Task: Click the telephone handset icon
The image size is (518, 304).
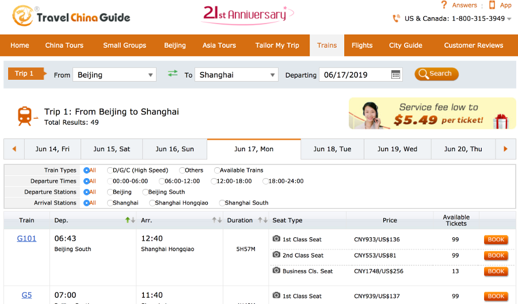Action: (x=396, y=18)
